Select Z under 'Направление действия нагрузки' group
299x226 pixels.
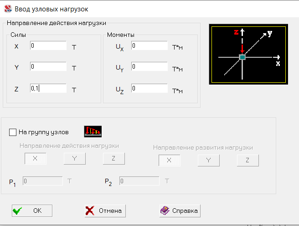pos(114,158)
